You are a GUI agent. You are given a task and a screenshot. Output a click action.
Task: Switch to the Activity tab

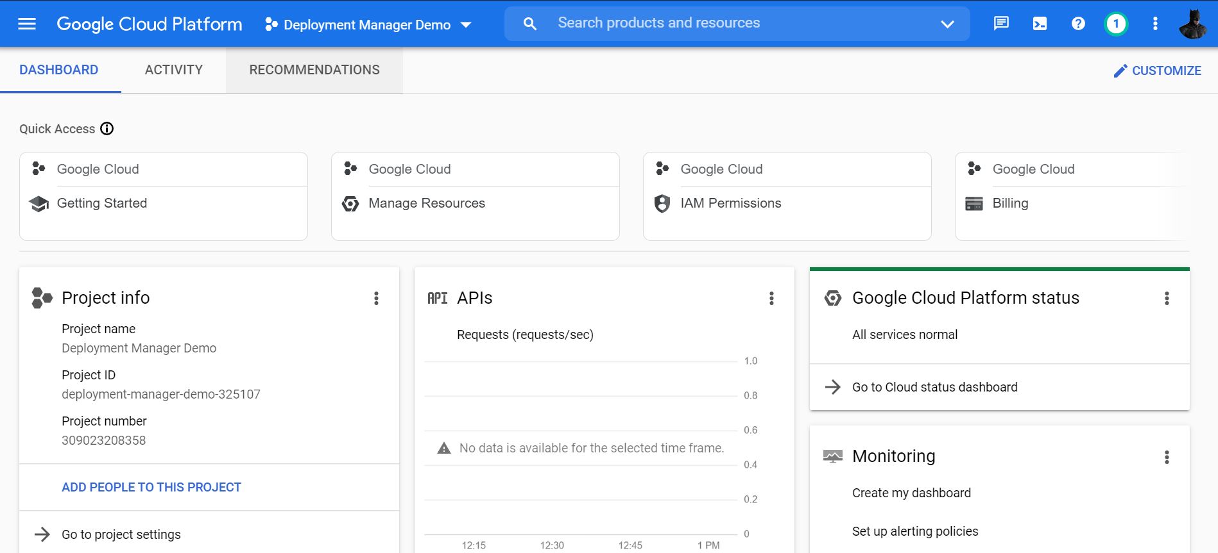click(x=174, y=70)
